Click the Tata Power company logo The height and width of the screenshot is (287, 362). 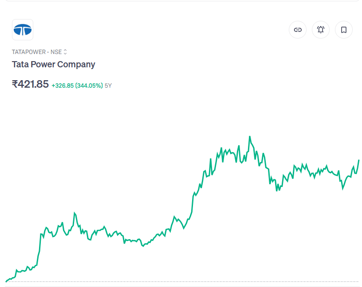coord(23,30)
